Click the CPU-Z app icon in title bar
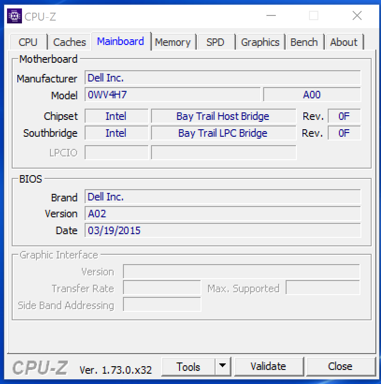 pos(14,16)
